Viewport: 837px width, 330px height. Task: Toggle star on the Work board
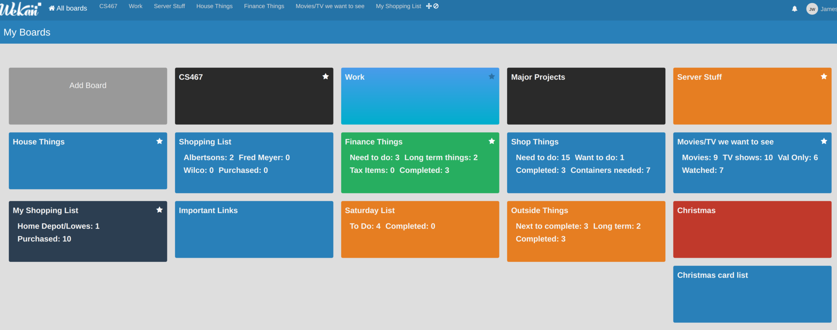tap(492, 76)
